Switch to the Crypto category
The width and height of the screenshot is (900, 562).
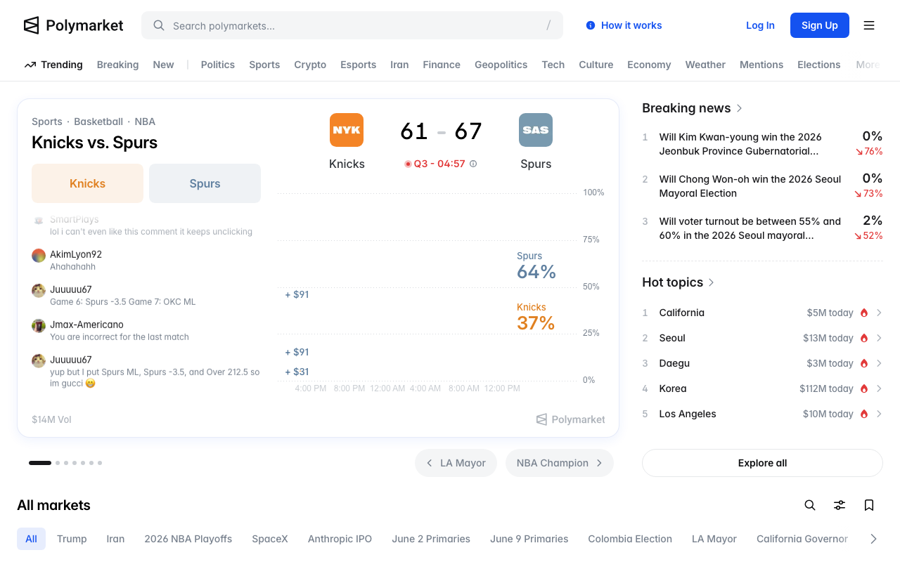[310, 65]
